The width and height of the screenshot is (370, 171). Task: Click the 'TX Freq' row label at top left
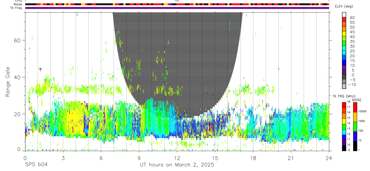16,8
